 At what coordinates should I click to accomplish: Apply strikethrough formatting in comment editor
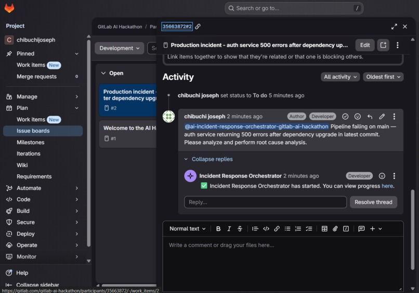(x=240, y=229)
